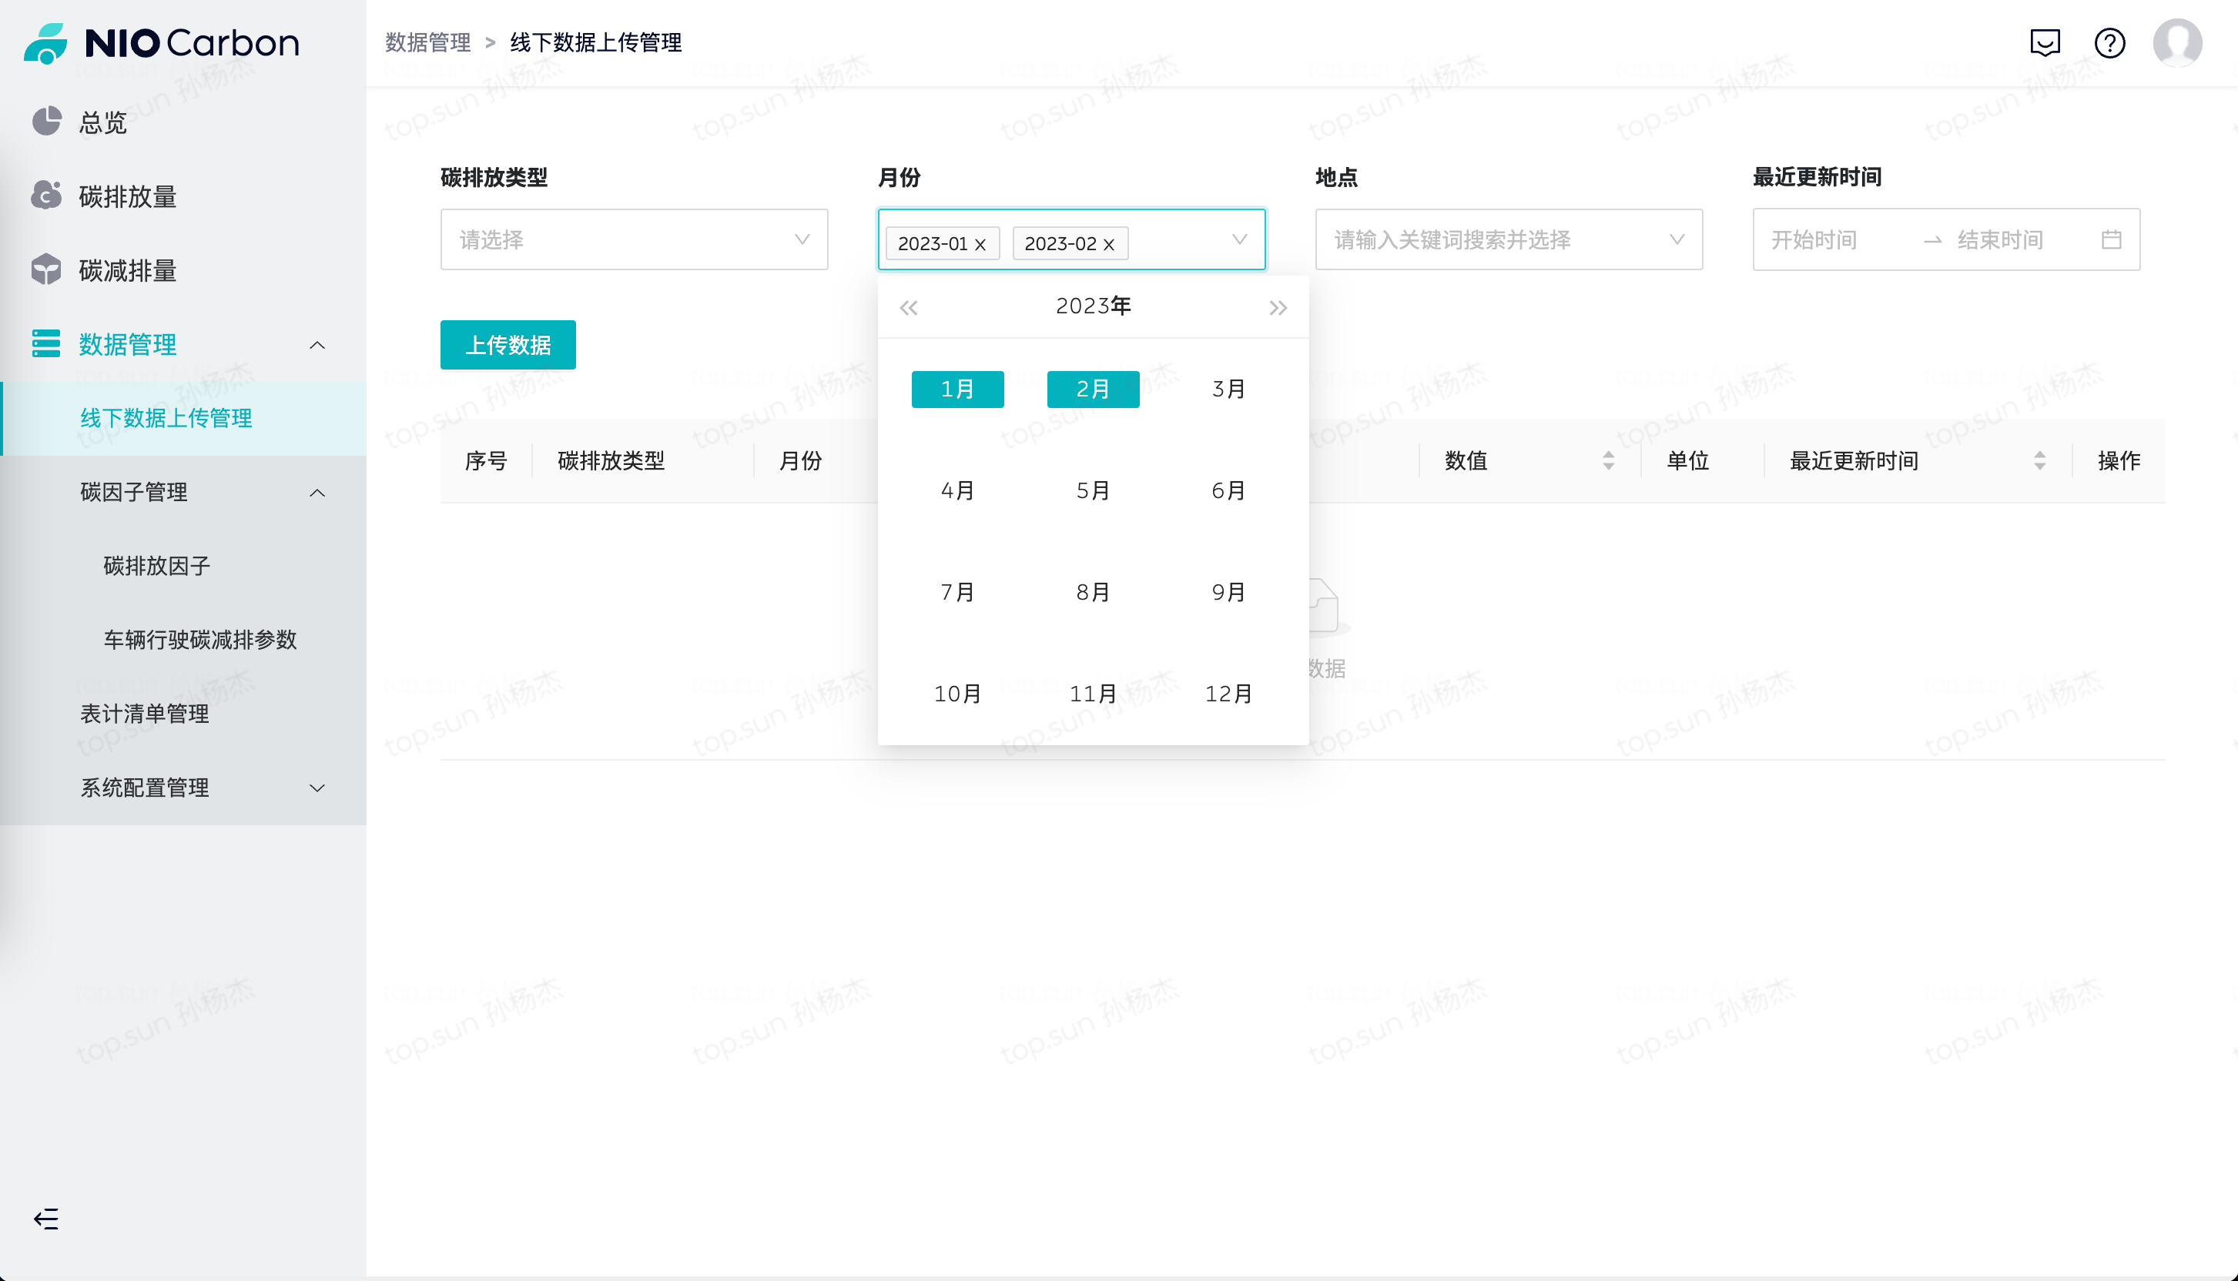Viewport: 2238px width, 1281px height.
Task: Select 9月 in the month picker
Action: 1228,592
